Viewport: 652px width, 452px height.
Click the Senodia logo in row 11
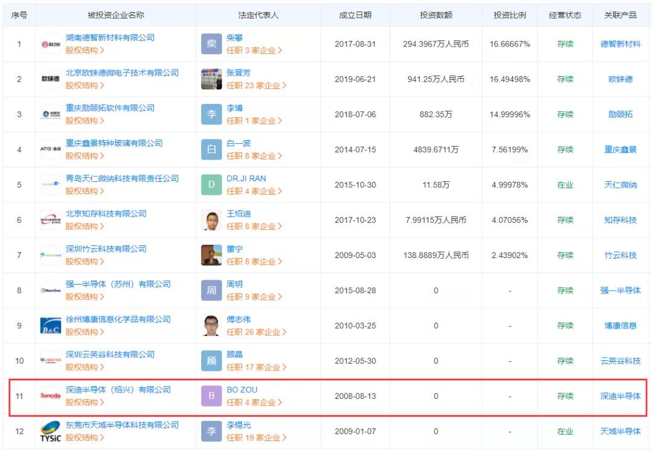coord(51,396)
